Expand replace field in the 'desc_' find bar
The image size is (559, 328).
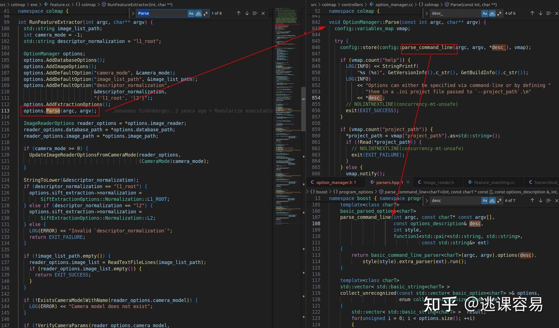click(427, 13)
